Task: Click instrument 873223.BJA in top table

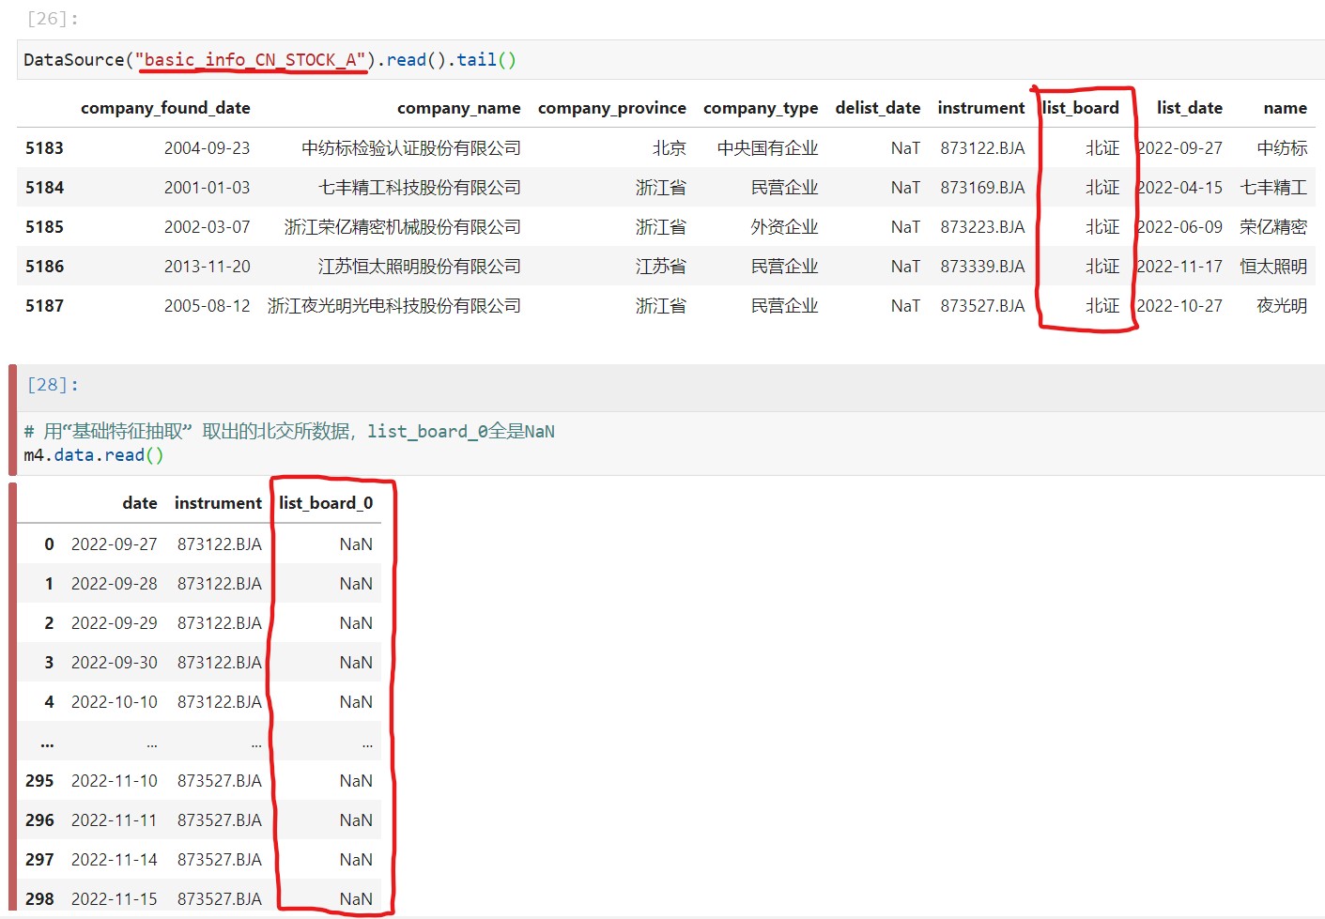Action: coord(983,227)
